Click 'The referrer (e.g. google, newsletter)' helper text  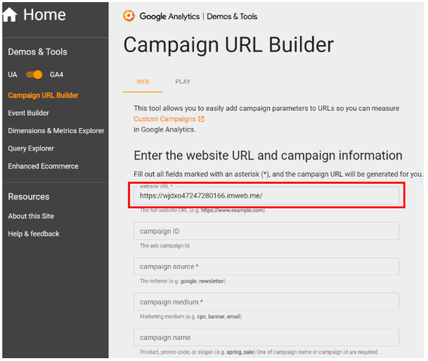click(183, 281)
